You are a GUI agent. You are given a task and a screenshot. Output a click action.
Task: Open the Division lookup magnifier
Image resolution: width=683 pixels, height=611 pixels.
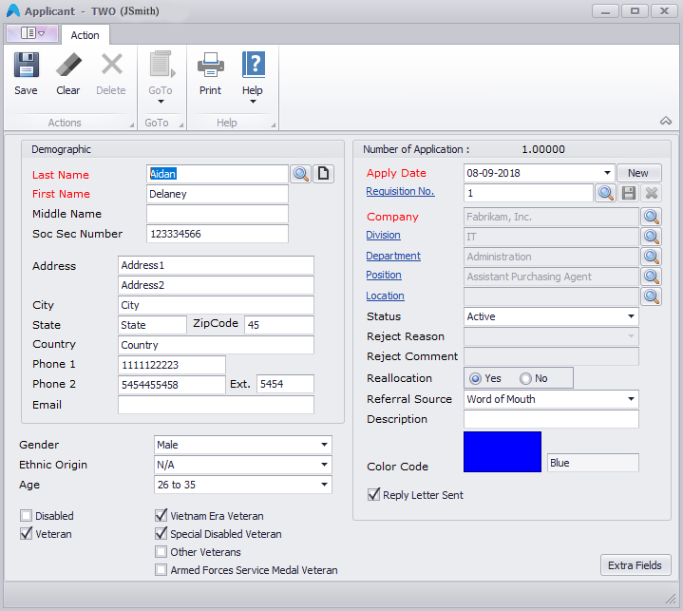[x=652, y=237]
